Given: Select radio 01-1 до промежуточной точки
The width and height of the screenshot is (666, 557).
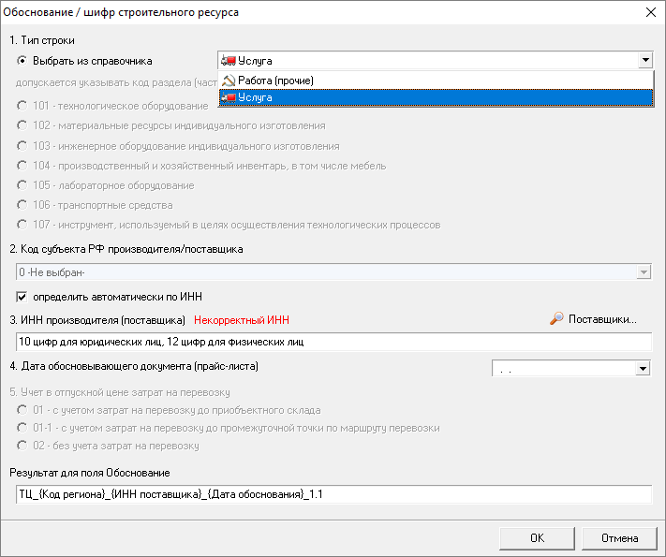Looking at the screenshot, I should coord(22,428).
